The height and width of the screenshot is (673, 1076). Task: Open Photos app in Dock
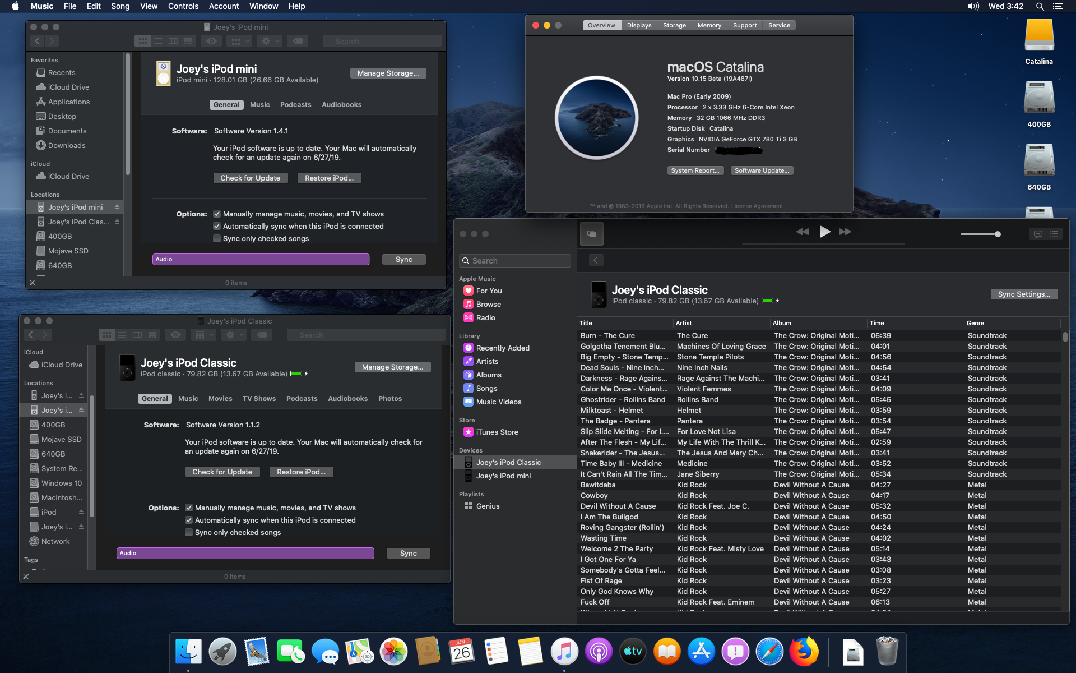[x=393, y=652]
